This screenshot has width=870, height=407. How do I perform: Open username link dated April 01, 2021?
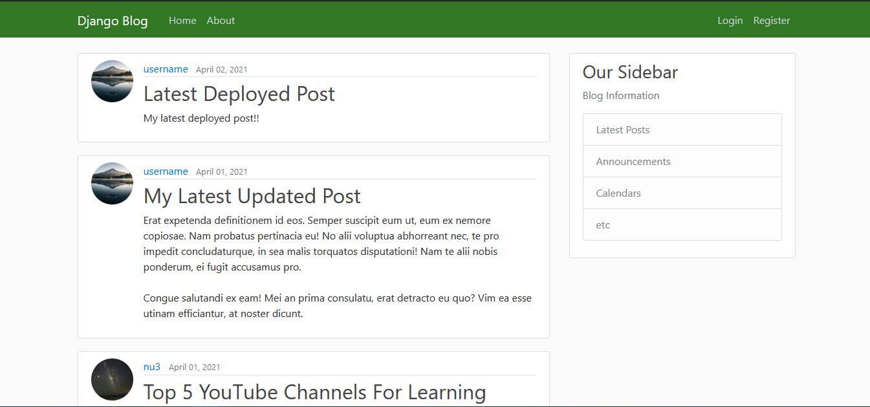(x=166, y=171)
